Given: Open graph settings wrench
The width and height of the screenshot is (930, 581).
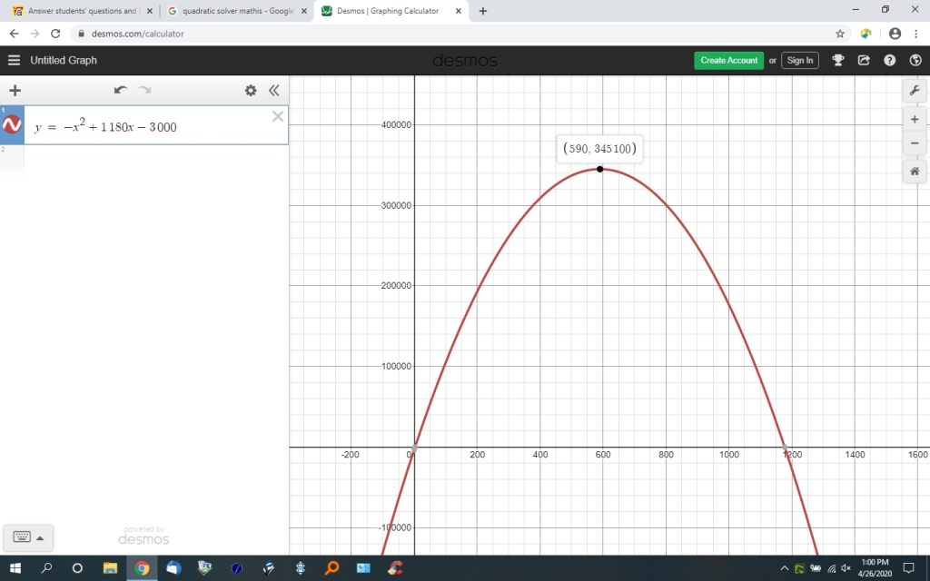Looking at the screenshot, I should point(915,90).
